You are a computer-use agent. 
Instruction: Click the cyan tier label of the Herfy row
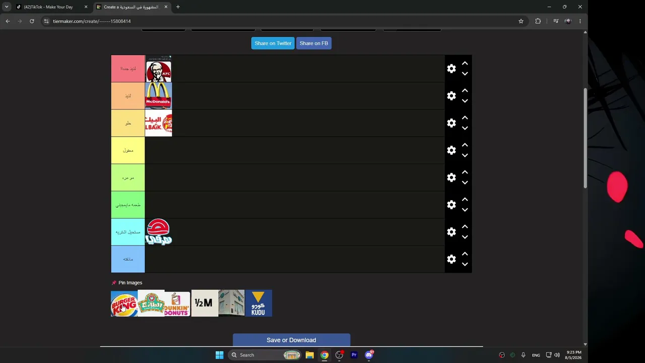[128, 232]
